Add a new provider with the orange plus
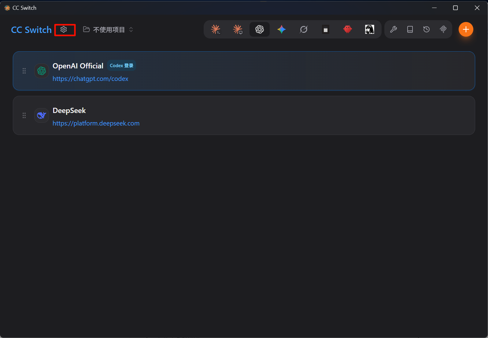 466,29
